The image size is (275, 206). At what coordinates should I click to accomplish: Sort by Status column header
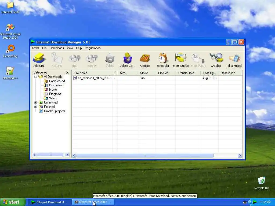click(x=146, y=73)
